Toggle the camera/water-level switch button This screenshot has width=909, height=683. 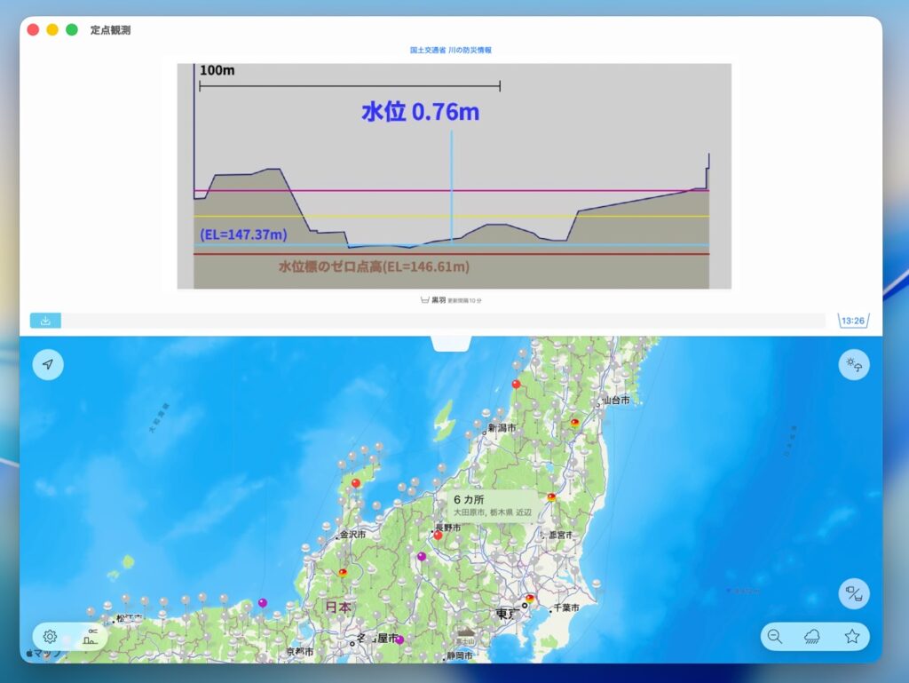click(x=854, y=593)
